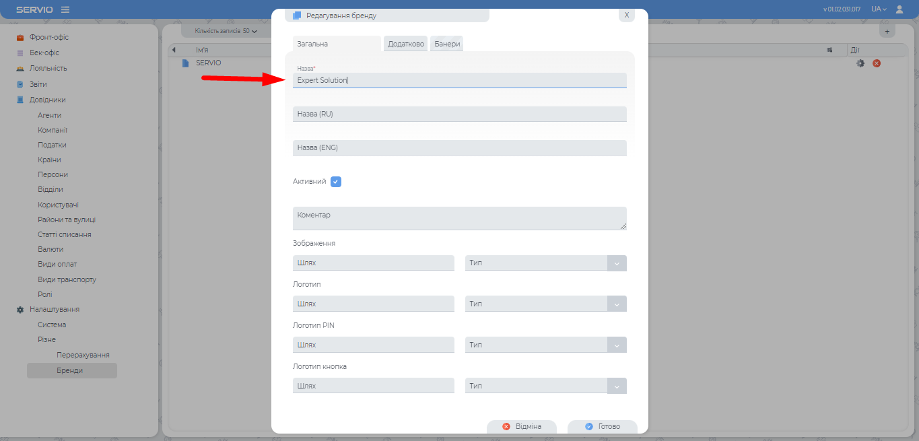Open Звіти section in sidebar
919x441 pixels.
click(x=38, y=84)
